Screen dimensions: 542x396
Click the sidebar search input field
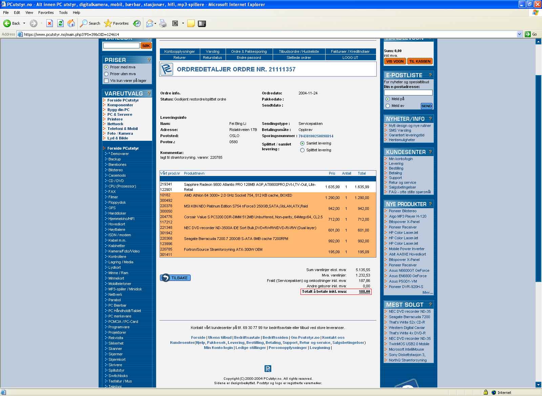click(121, 46)
